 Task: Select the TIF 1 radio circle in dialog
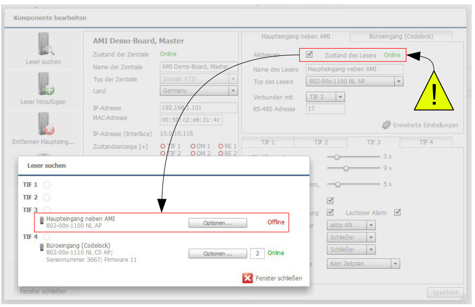47,185
